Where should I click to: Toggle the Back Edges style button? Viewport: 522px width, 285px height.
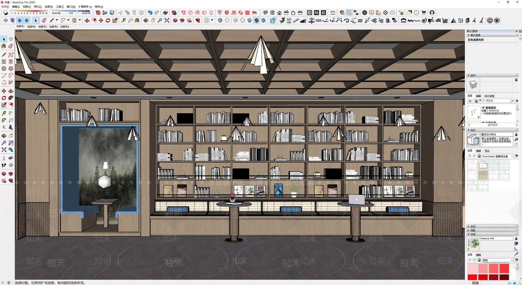point(227,20)
